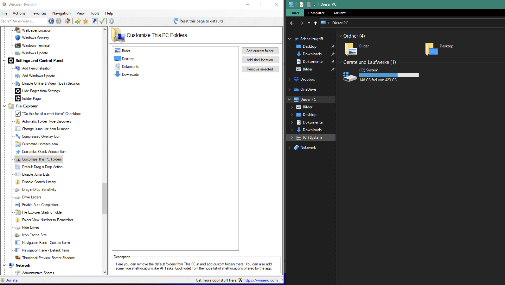Image resolution: width=505 pixels, height=285 pixels.
Task: Open Desktop folder thumbnail in Explorer content
Action: click(431, 49)
